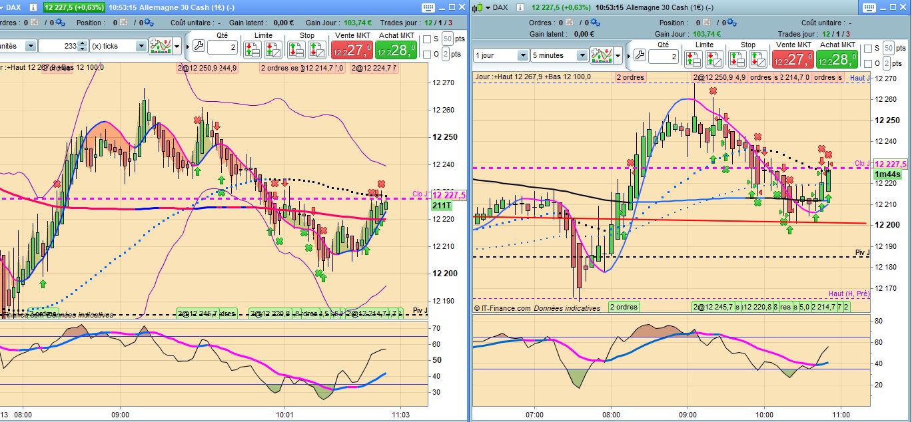The height and width of the screenshot is (422, 912).
Task: Place buy stop order icon, right window
Action: coord(737,59)
